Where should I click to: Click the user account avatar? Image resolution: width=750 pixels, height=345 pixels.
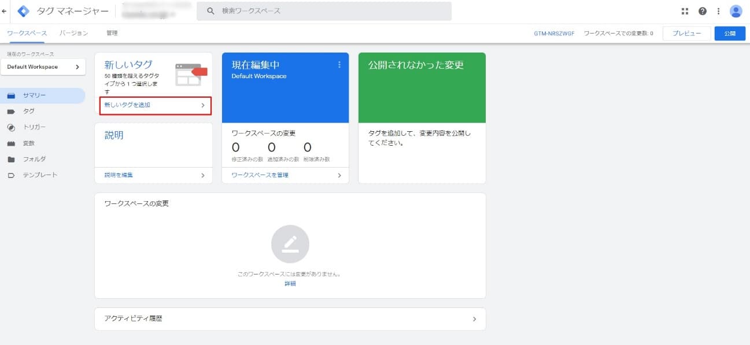(x=736, y=11)
